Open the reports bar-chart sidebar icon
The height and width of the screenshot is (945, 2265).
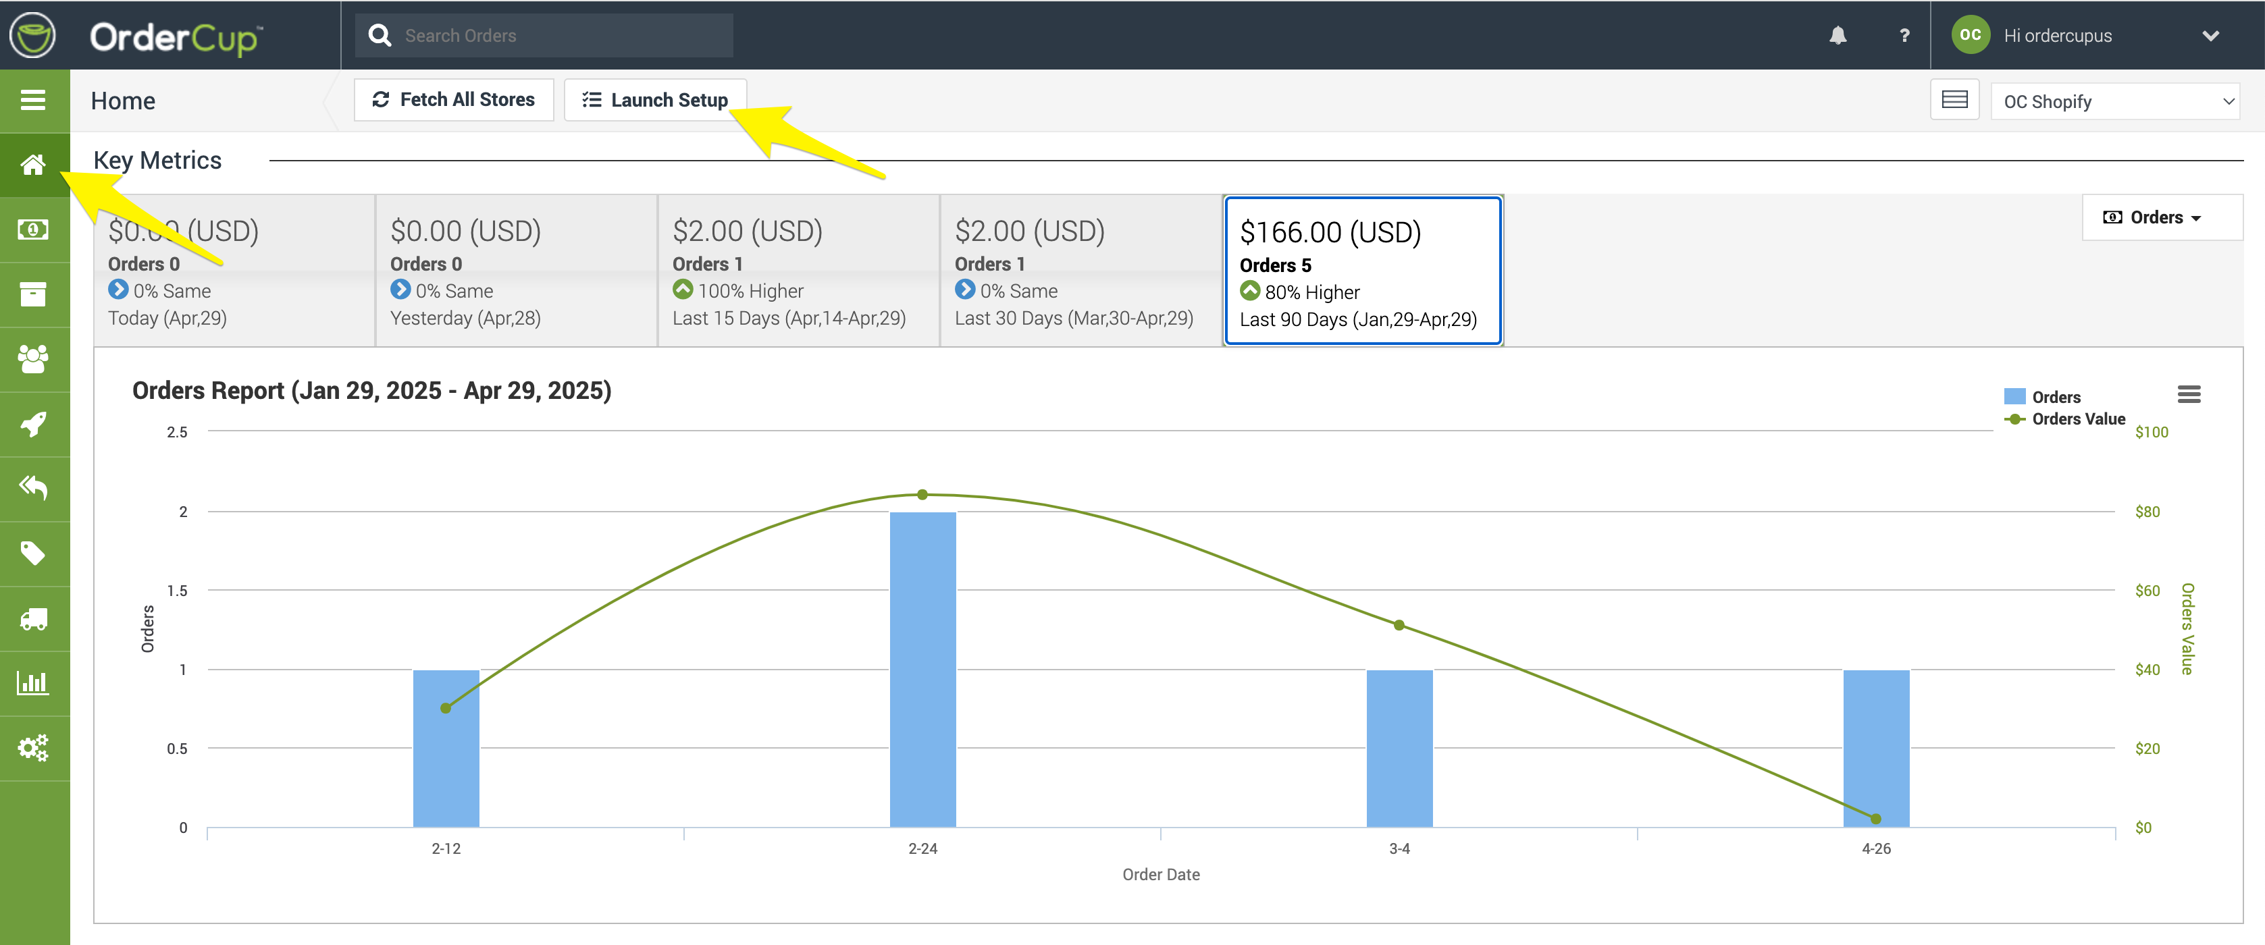tap(33, 683)
